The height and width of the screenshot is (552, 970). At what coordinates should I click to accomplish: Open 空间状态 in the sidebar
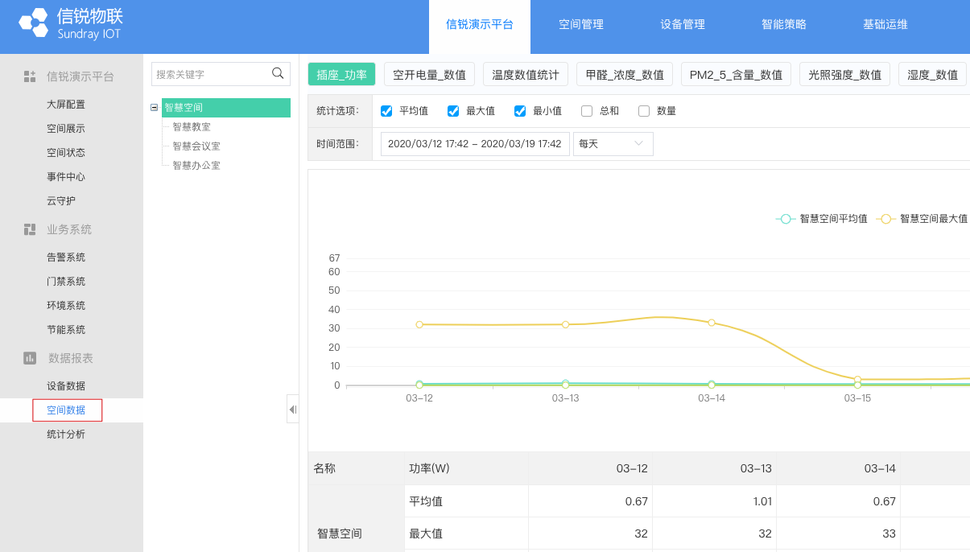pos(66,153)
